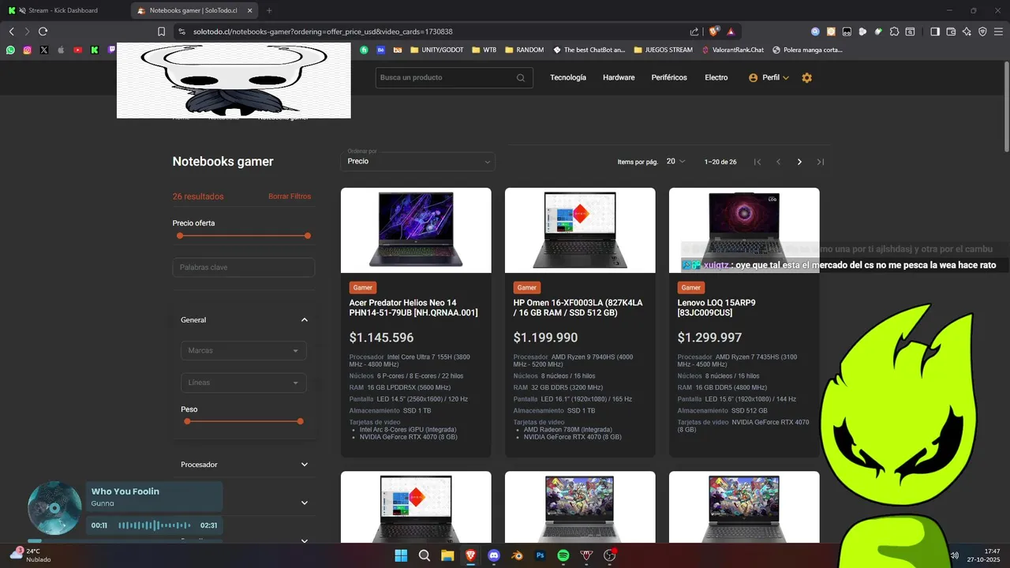Image resolution: width=1010 pixels, height=568 pixels.
Task: Open the browser extensions puzzle icon
Action: click(894, 32)
